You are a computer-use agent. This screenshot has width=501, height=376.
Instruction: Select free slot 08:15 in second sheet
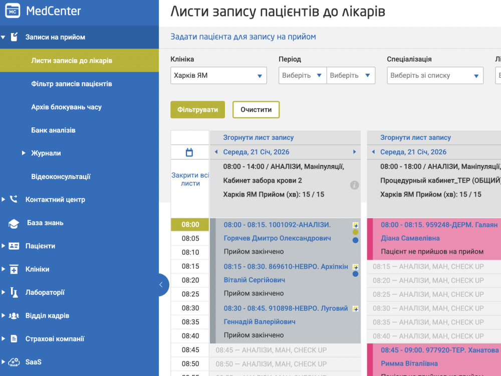point(434,267)
